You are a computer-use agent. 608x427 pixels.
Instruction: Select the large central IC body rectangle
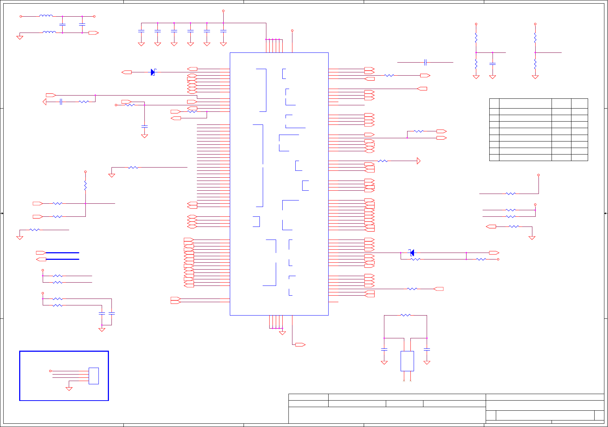(279, 184)
